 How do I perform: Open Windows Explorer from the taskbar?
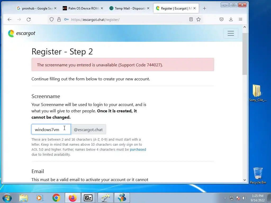[x=24, y=198]
